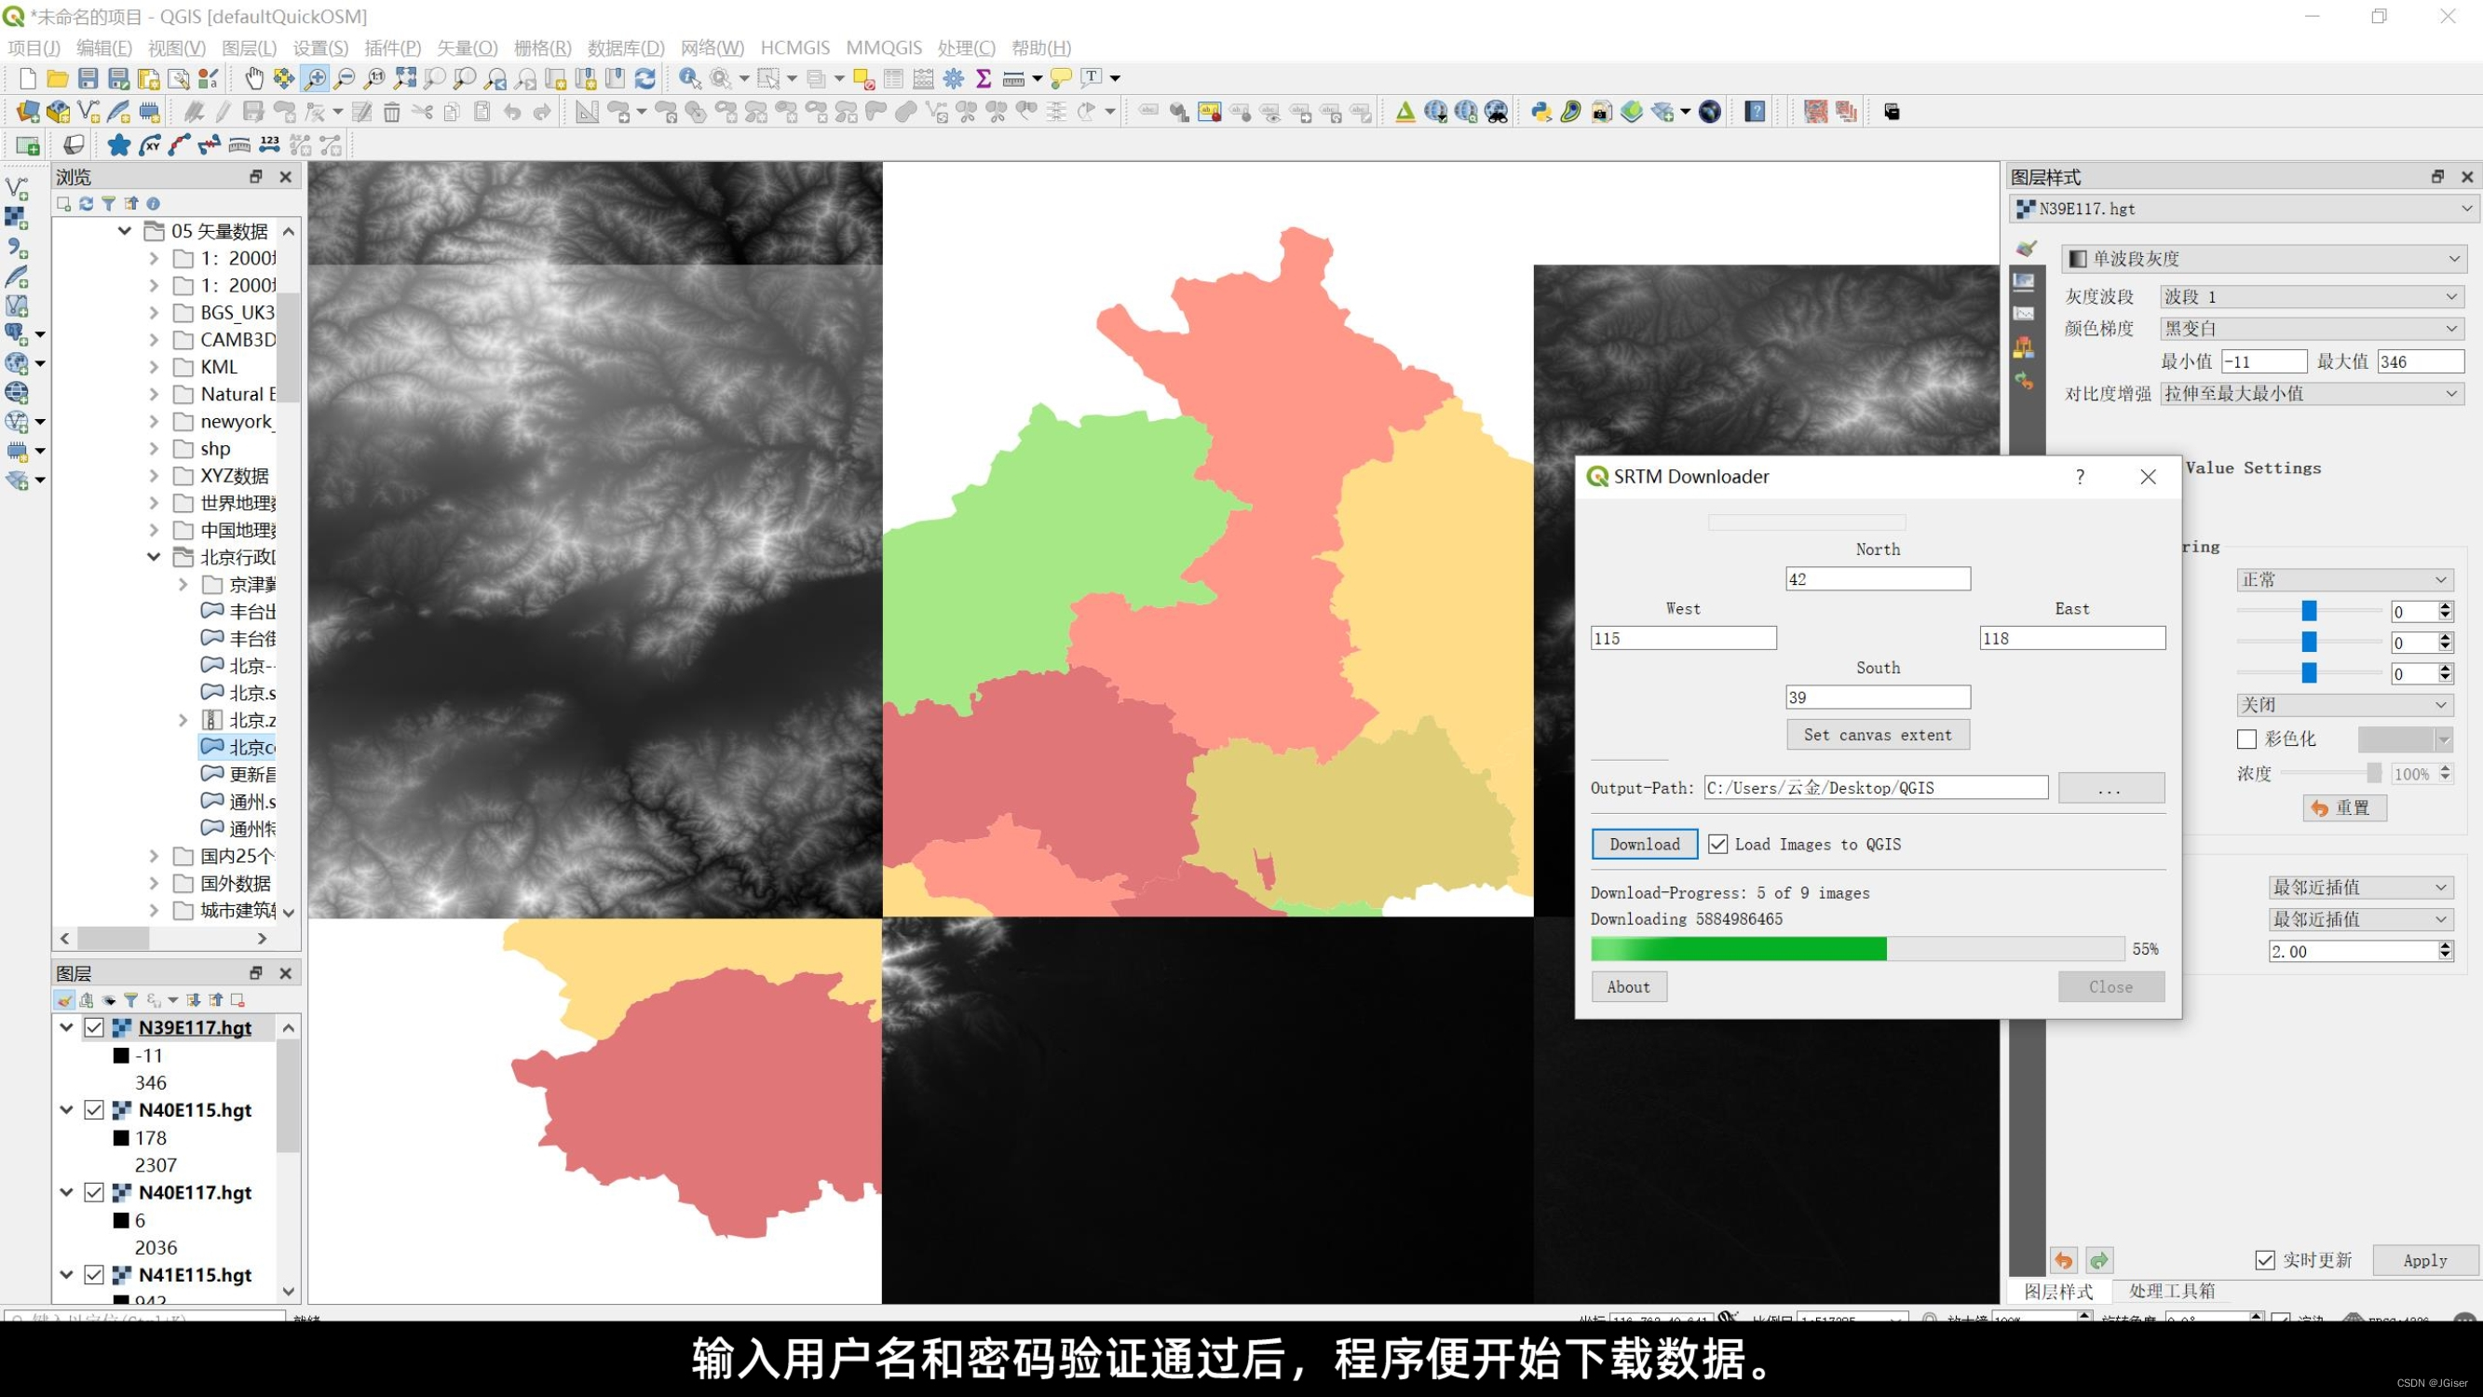Click the Help contents book icon

tap(1756, 112)
